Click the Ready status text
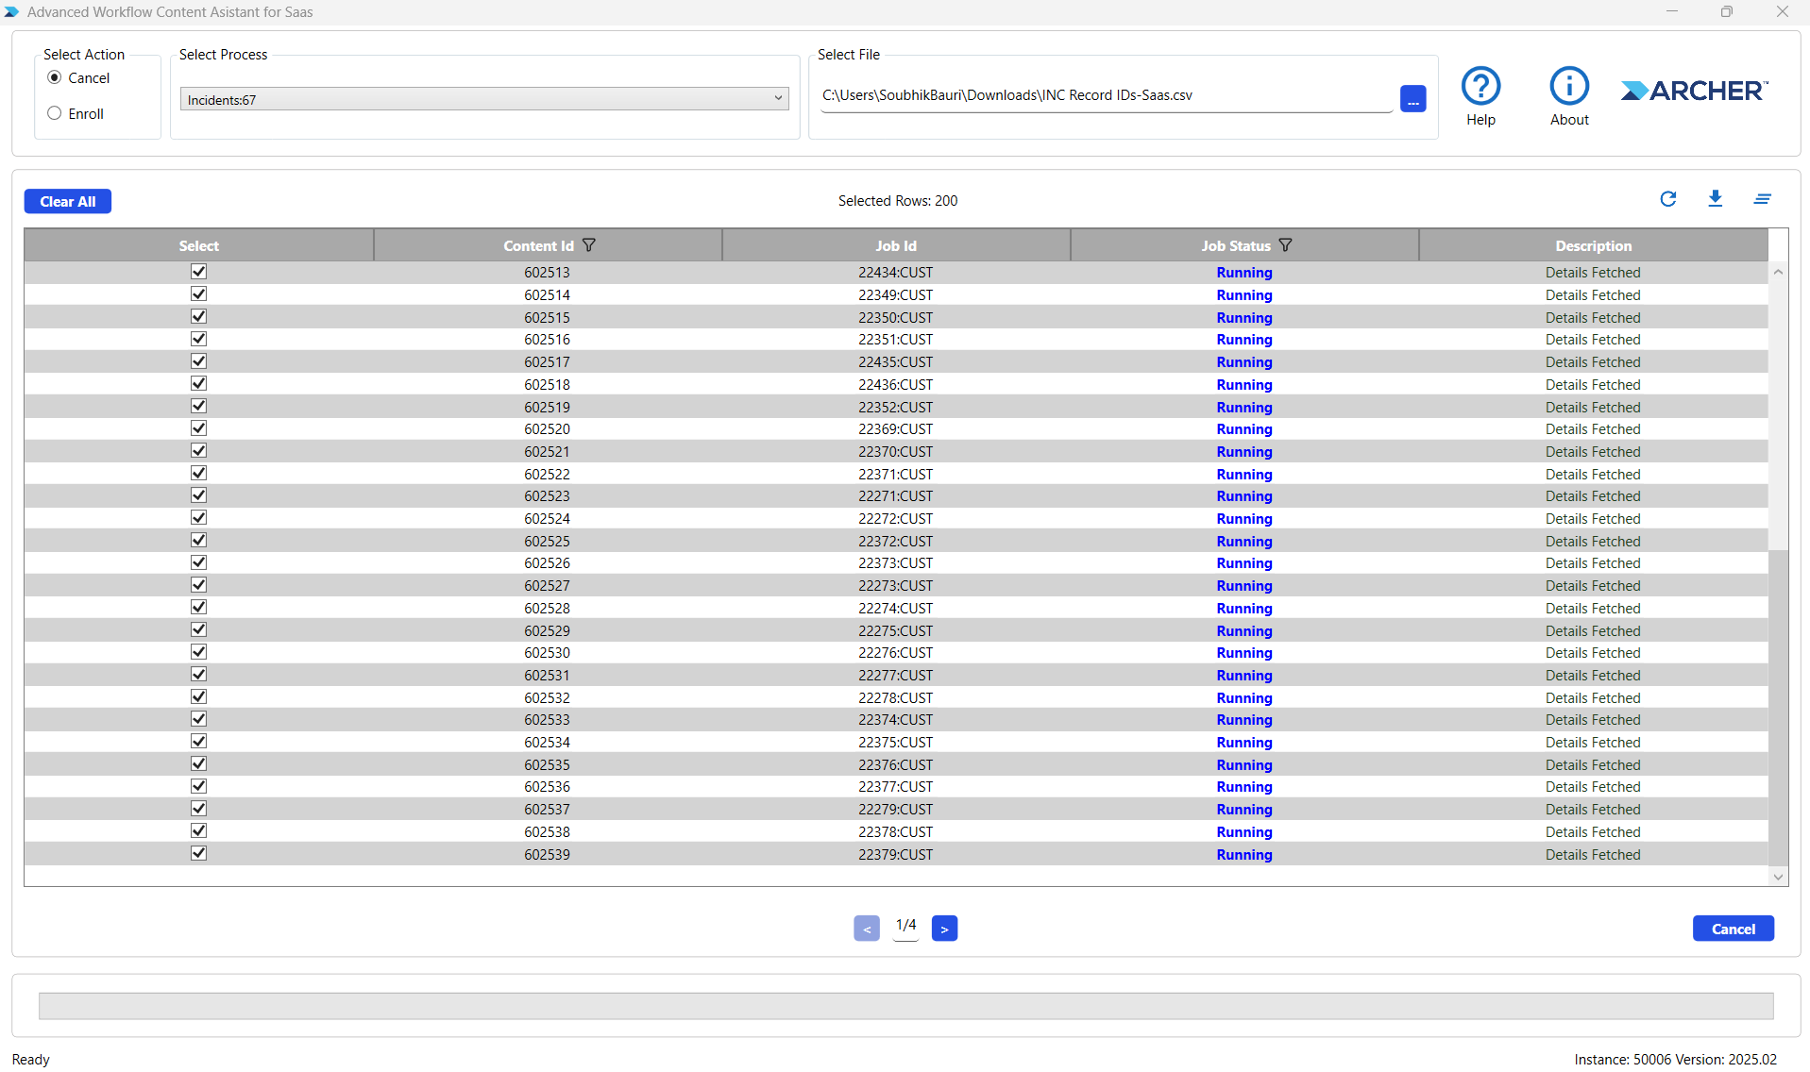Screen dimensions: 1810x1072 [x=31, y=1059]
